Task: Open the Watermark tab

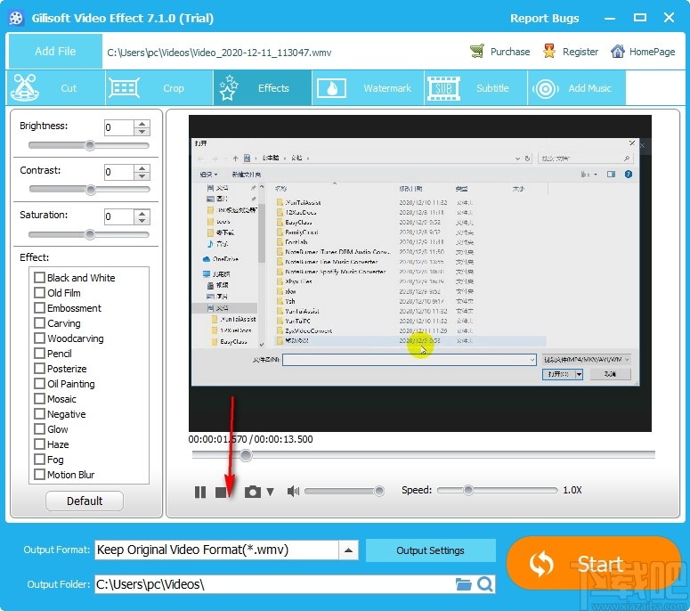Action: tap(369, 88)
